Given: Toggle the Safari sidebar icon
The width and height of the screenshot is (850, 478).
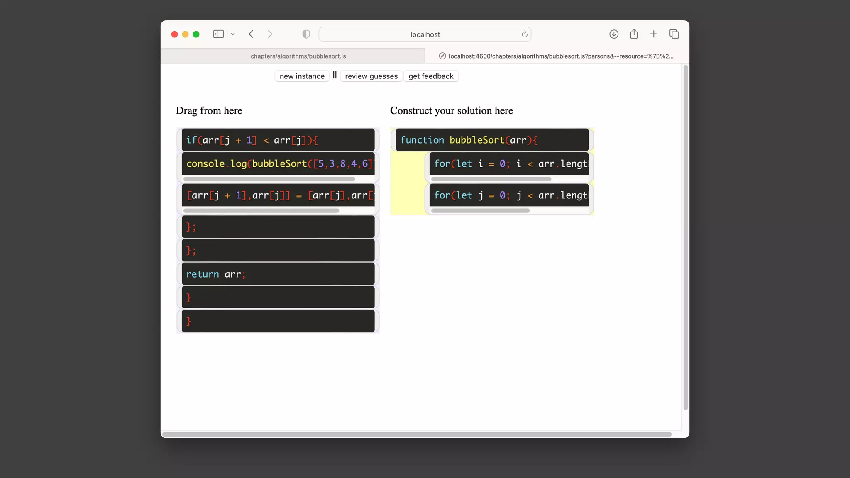Looking at the screenshot, I should [218, 34].
